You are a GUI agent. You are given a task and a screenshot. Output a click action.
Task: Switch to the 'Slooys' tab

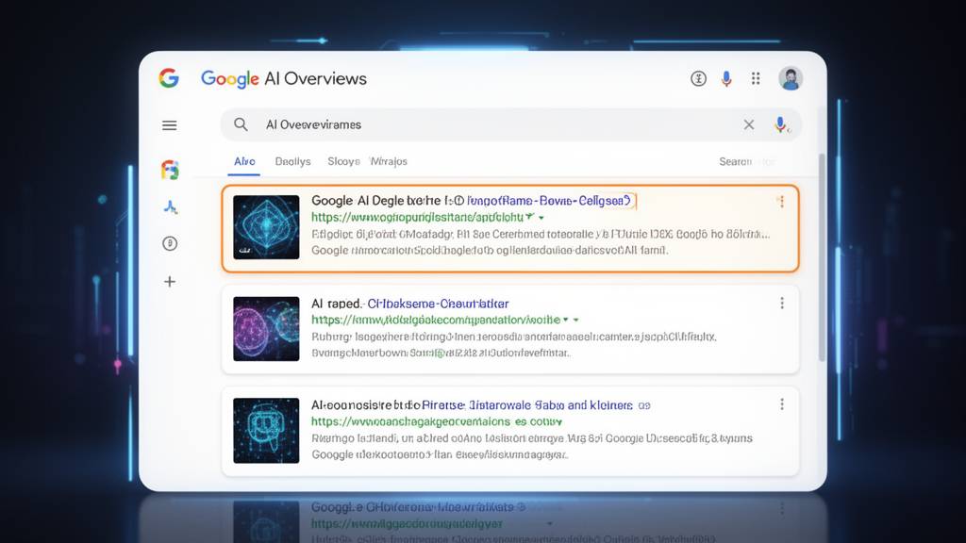tap(343, 161)
